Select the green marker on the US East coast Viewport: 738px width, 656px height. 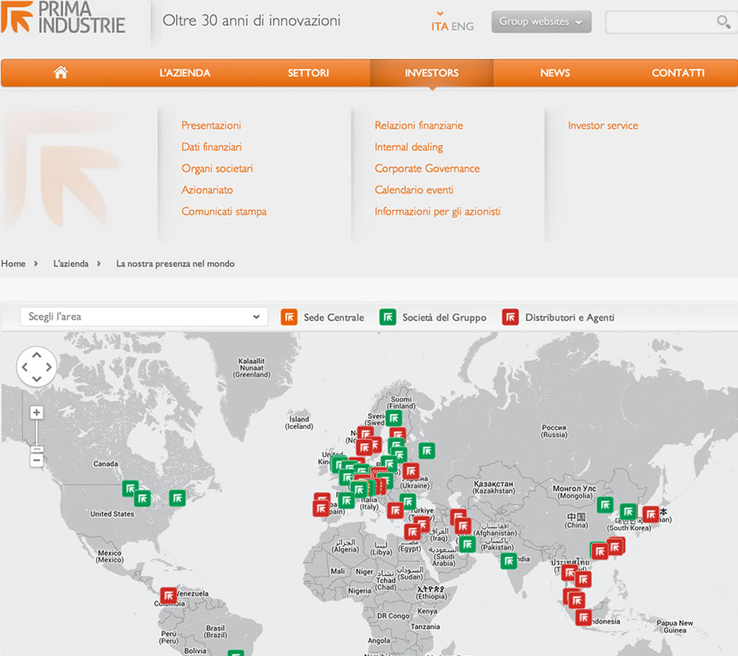coord(177,498)
